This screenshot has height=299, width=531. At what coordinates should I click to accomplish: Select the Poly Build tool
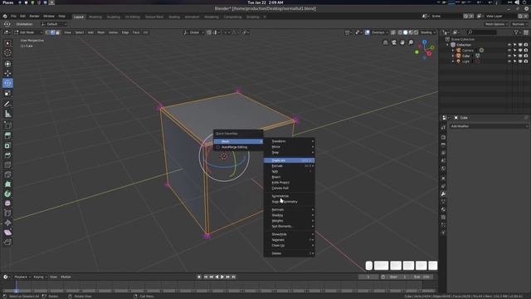coord(7,184)
